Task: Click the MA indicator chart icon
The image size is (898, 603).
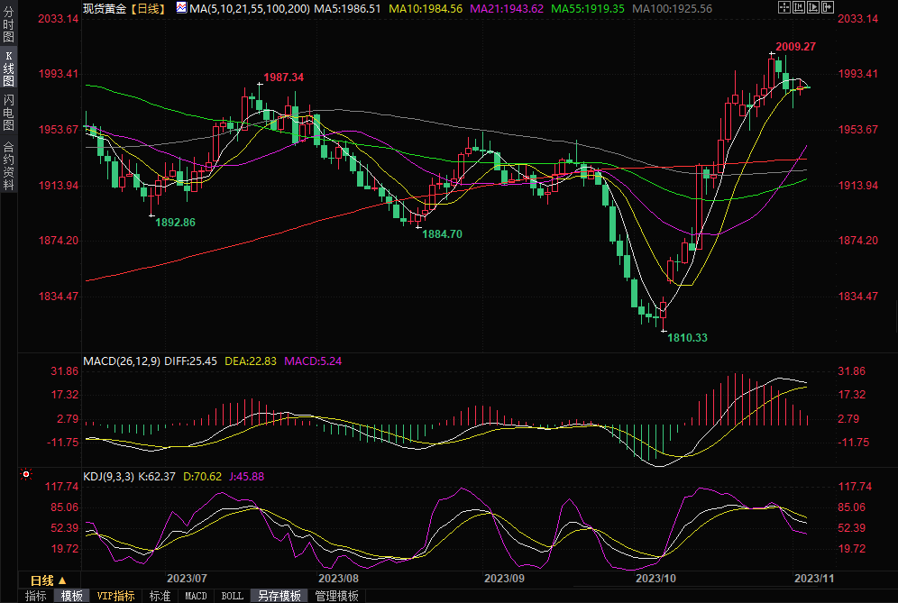Action: tap(181, 8)
